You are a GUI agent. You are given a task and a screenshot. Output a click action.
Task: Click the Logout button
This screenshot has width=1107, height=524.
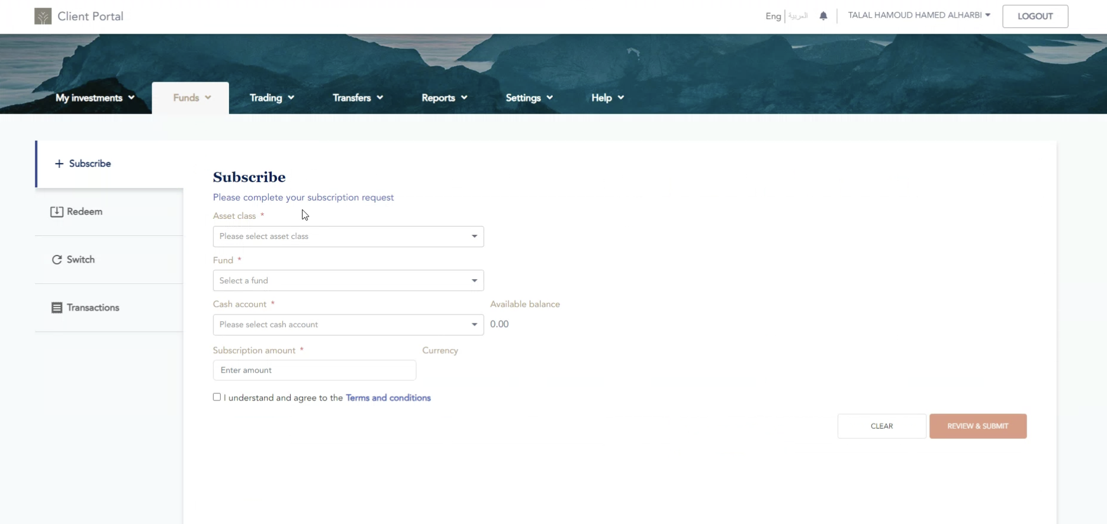point(1035,17)
